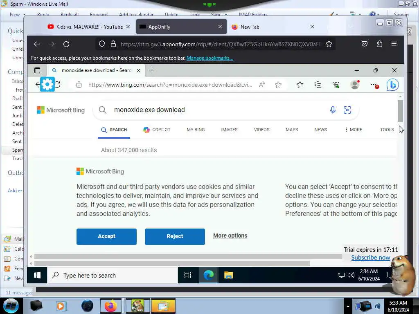Screen dimensions: 419x314
Task: Open the Firefox hamburger application menu
Action: 394,44
